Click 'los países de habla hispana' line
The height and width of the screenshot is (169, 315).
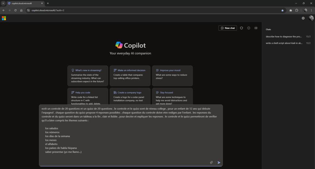[61, 148]
